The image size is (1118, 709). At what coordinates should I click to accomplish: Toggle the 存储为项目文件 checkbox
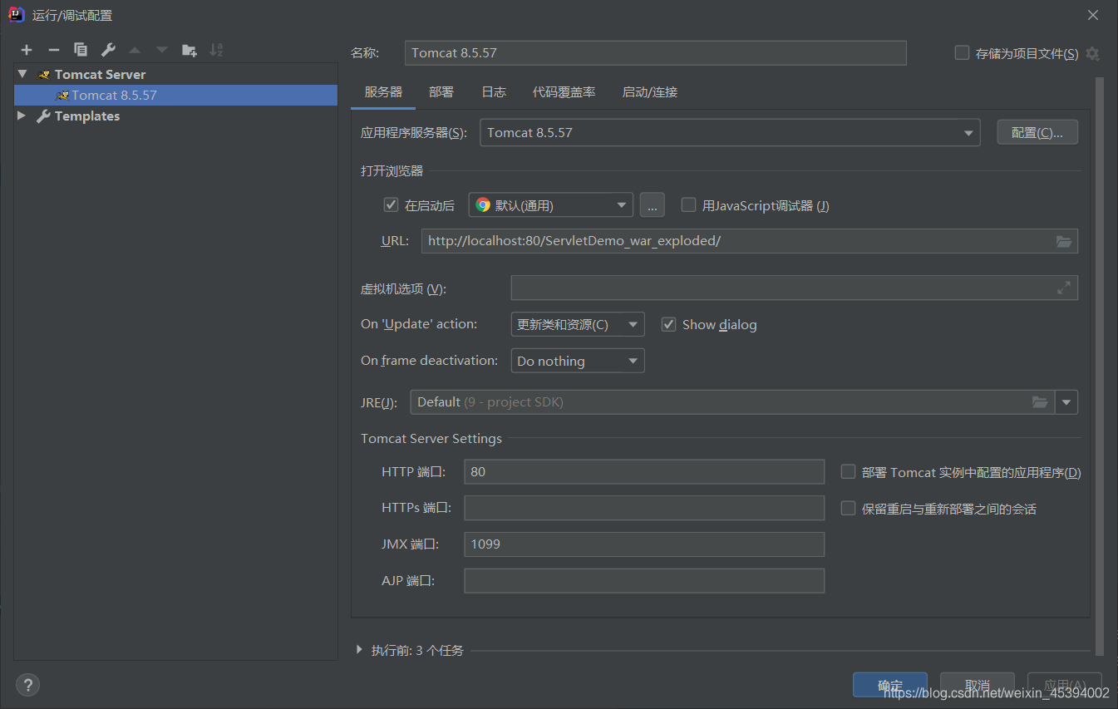coord(962,52)
